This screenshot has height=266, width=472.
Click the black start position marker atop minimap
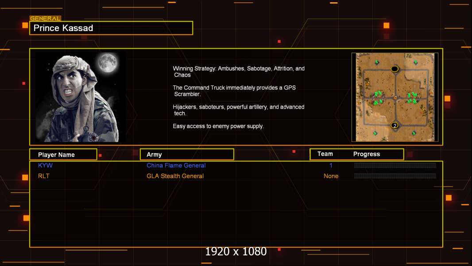click(395, 69)
